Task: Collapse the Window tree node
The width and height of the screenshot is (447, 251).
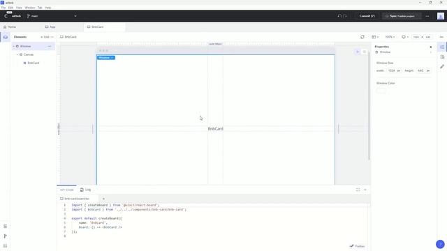Action: click(x=14, y=47)
